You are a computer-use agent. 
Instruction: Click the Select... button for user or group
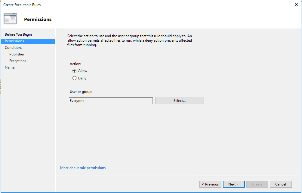click(180, 100)
